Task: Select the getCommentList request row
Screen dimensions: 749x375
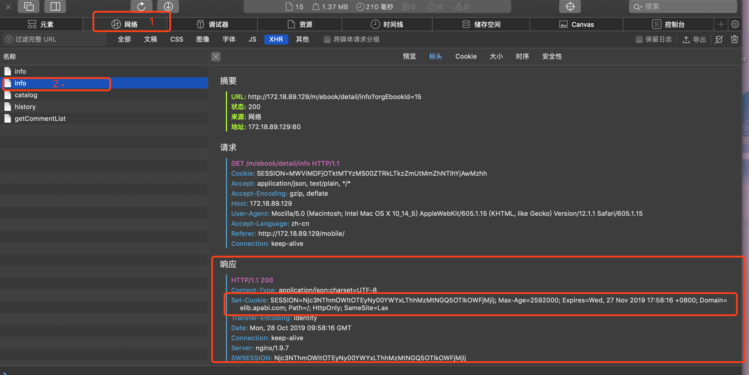Action: pos(104,119)
